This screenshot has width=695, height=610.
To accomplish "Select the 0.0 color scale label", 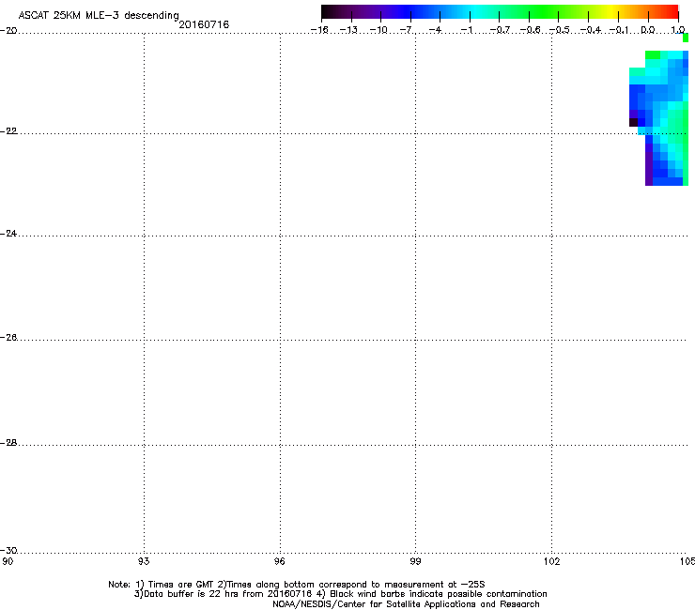I will (x=648, y=30).
